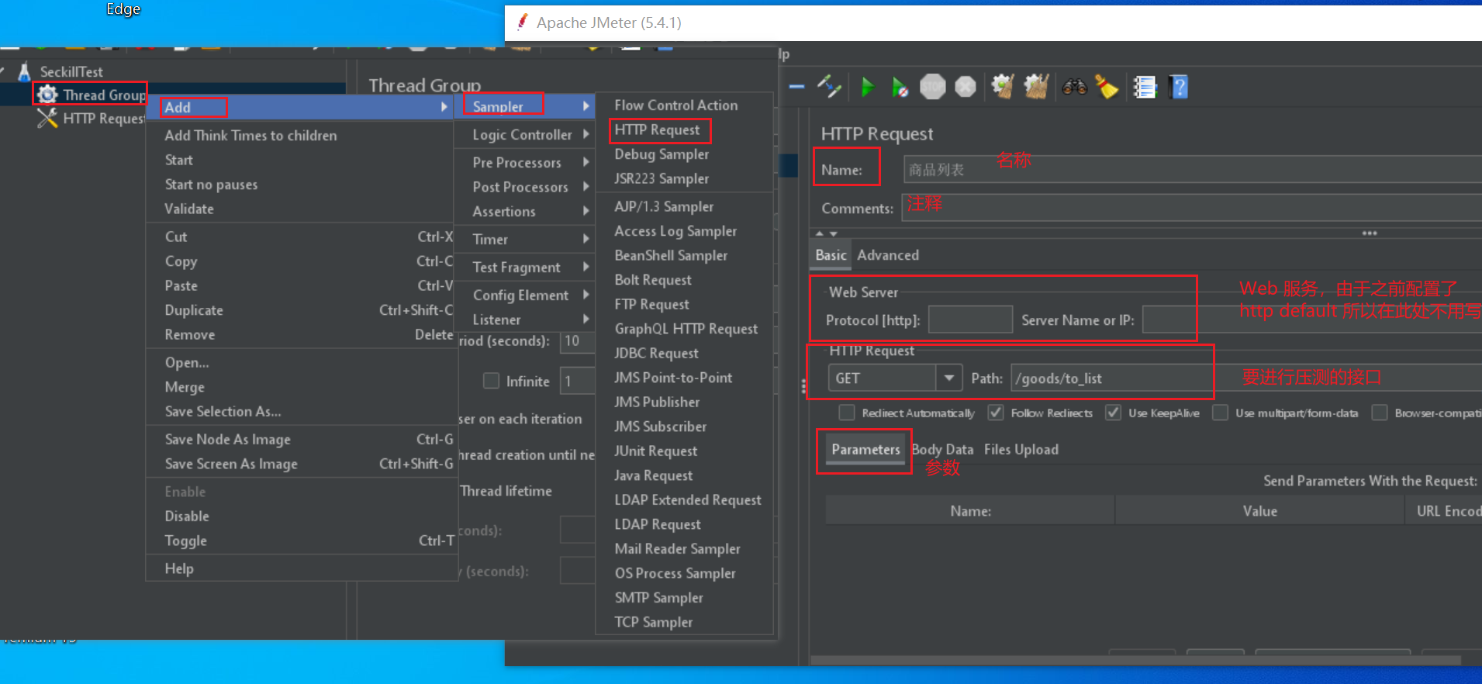Open the Body Data tab
Image resolution: width=1482 pixels, height=684 pixels.
[x=942, y=449]
